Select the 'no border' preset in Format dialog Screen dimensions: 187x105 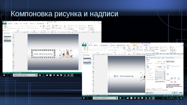[x=172, y=82]
